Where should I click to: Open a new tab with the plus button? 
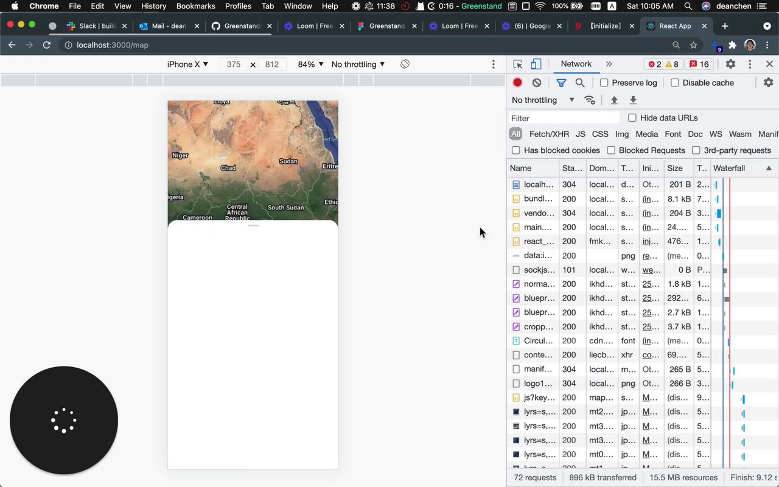click(724, 26)
